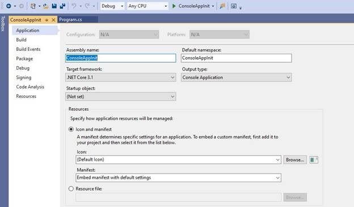
Task: Save the current file with the disk icon
Action: pyautogui.click(x=54, y=6)
